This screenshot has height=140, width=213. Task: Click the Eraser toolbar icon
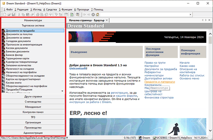(x=32, y=15)
